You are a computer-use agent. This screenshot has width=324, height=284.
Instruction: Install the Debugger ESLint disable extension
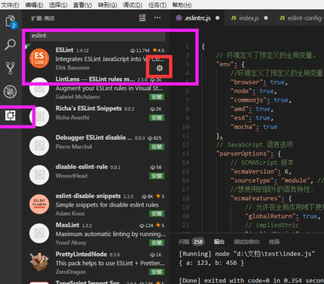click(157, 147)
